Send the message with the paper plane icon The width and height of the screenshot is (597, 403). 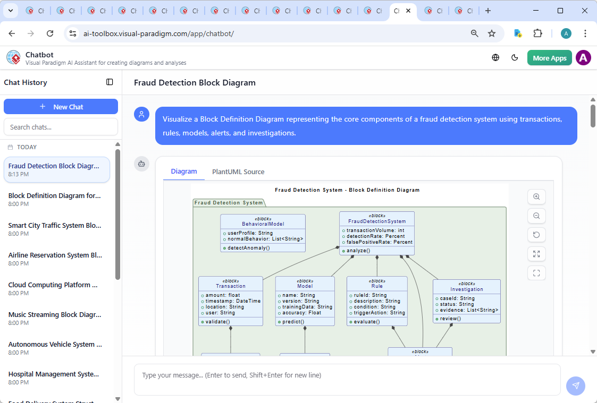pos(576,386)
